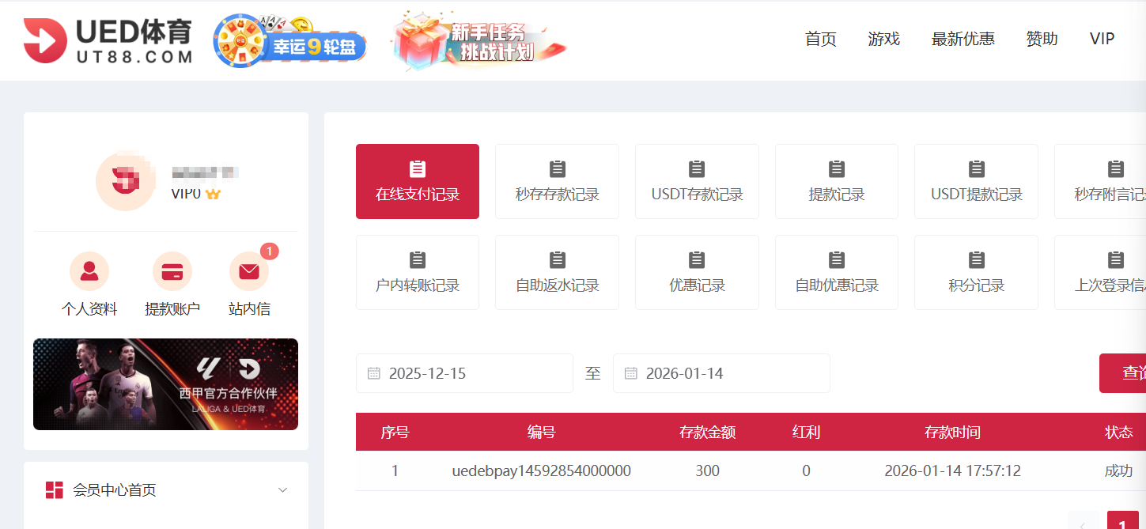Viewport: 1146px width, 529px height.
Task: Click calendar icon in start date field
Action: tap(374, 373)
